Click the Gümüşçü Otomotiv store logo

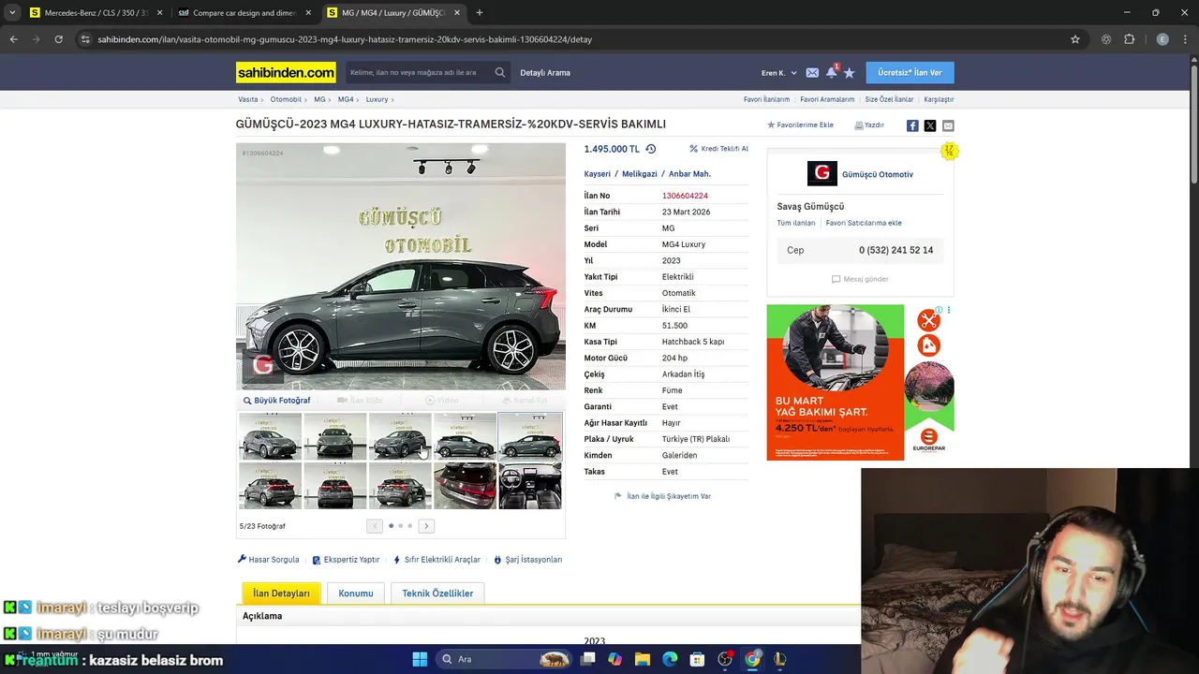pyautogui.click(x=822, y=173)
